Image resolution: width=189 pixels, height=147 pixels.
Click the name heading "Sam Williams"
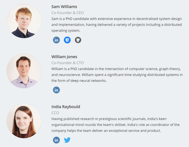click(64, 6)
